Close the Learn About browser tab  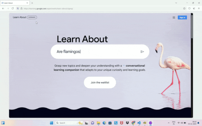[x=27, y=3]
